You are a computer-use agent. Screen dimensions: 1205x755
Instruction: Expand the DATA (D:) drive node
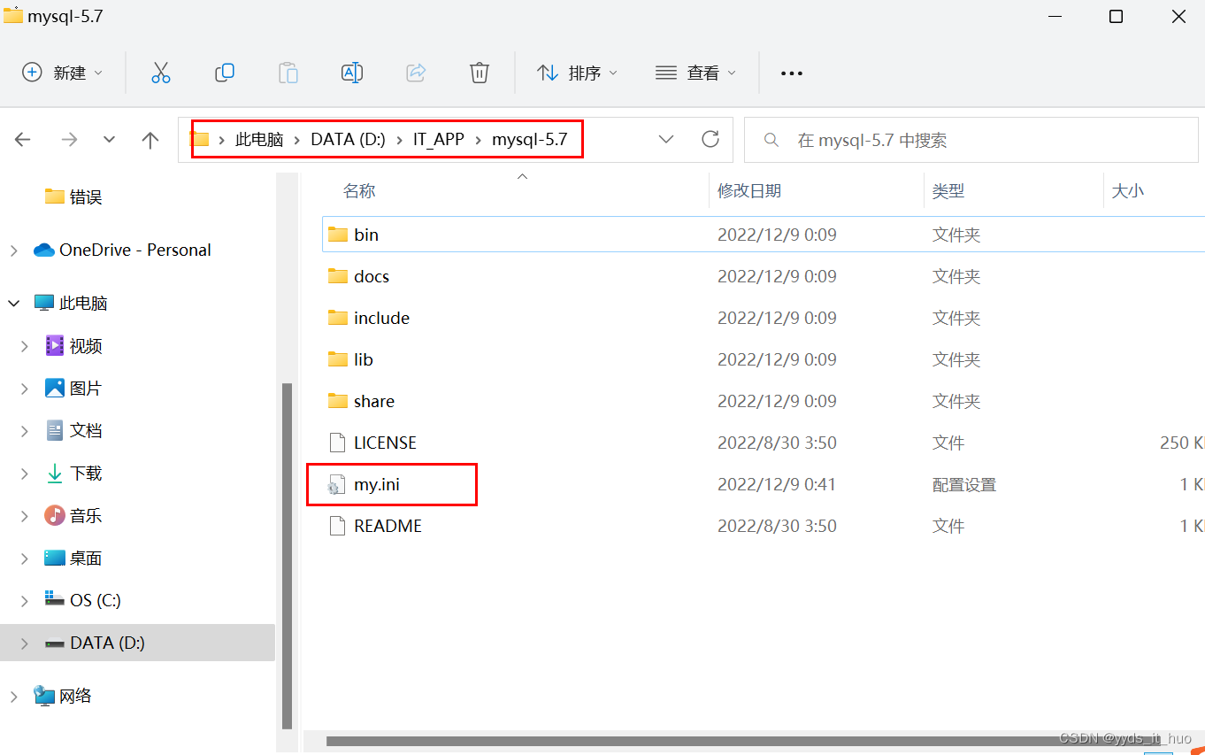click(x=24, y=643)
